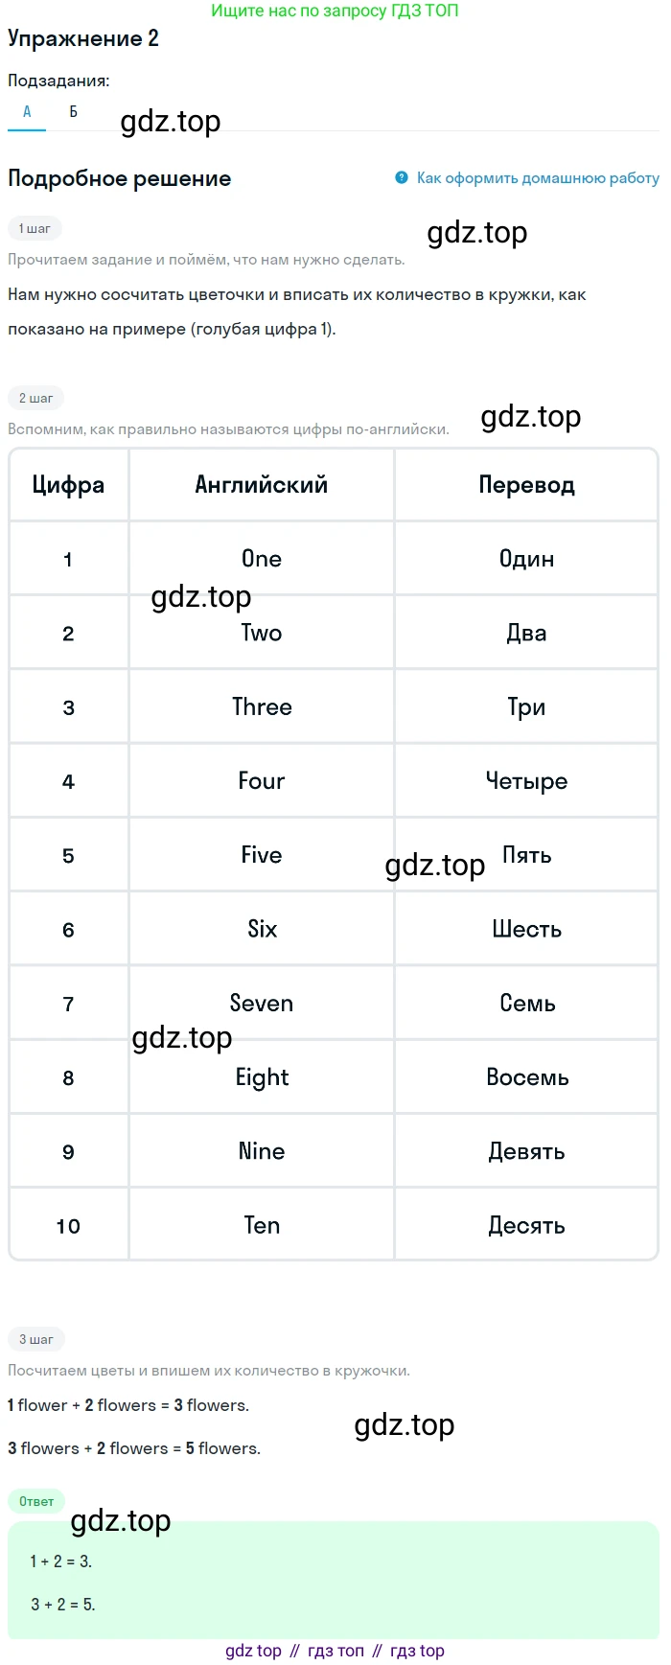Open 'Как оформить домашнюю работу' link
671x1665 pixels.
click(x=538, y=177)
